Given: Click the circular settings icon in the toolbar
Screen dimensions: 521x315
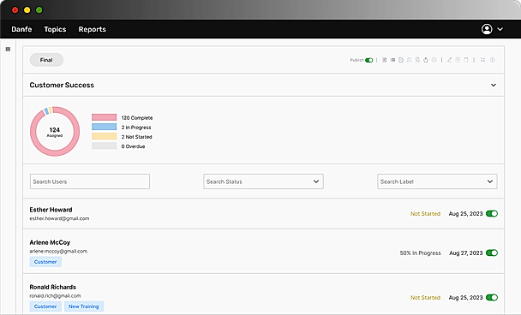Looking at the screenshot, I should (434, 60).
